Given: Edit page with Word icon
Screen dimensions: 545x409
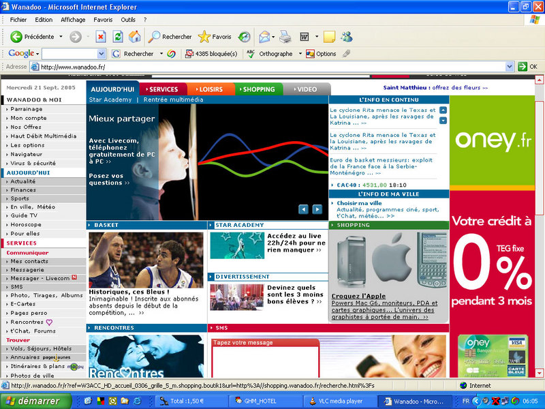Looking at the screenshot, I should tap(305, 37).
